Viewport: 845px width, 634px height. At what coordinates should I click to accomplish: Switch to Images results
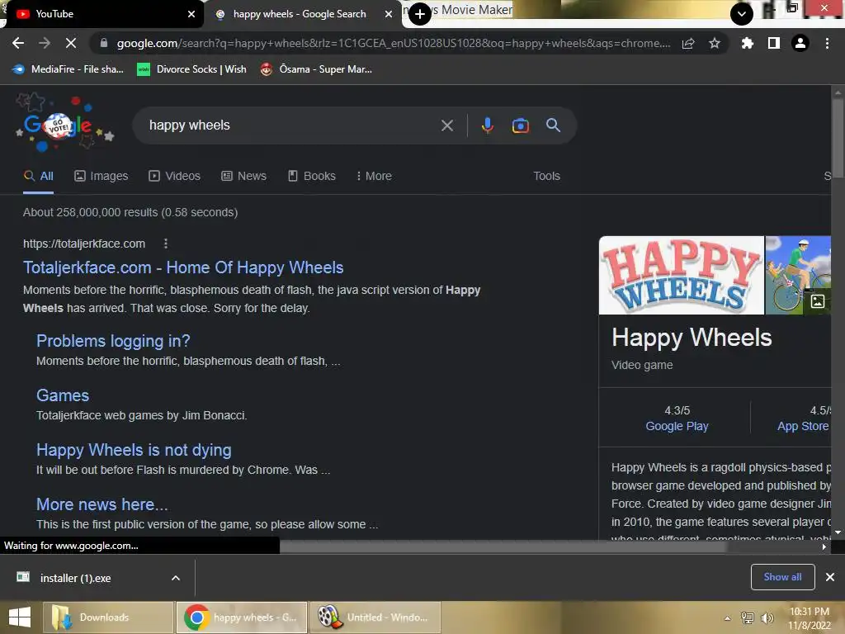coord(101,177)
